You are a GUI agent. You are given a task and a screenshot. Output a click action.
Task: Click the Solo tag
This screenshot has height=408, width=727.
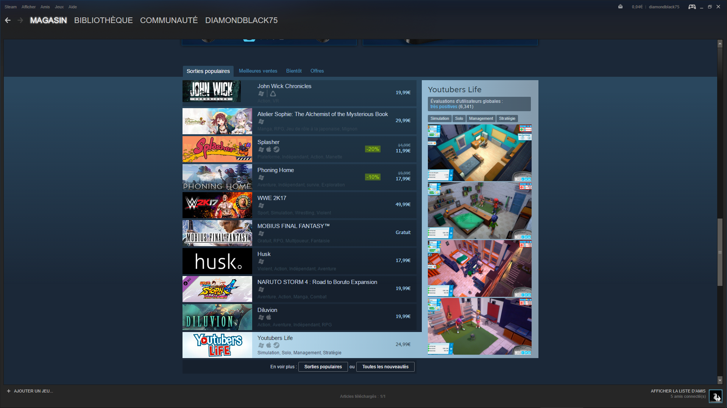459,119
